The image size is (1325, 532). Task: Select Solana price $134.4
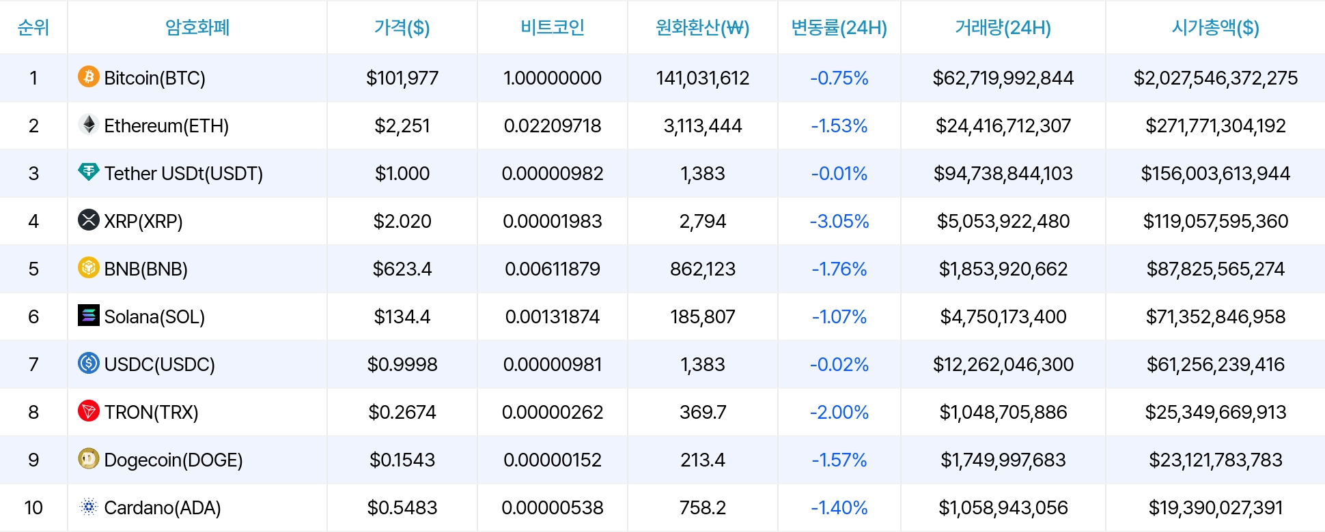point(402,316)
